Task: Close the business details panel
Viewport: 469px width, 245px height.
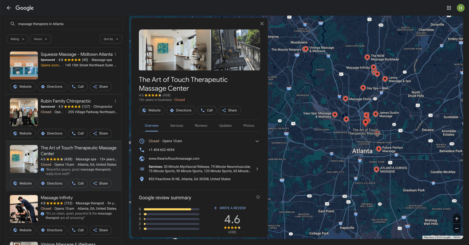Action: point(262,24)
